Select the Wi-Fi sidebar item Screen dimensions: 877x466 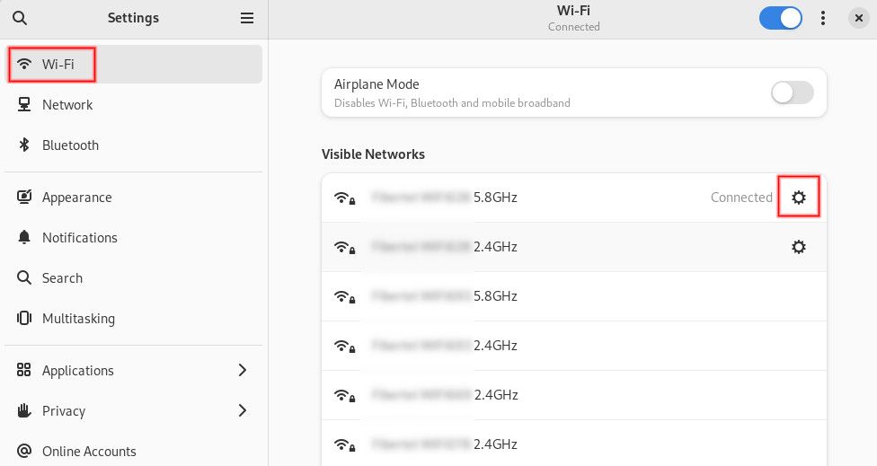[58, 65]
